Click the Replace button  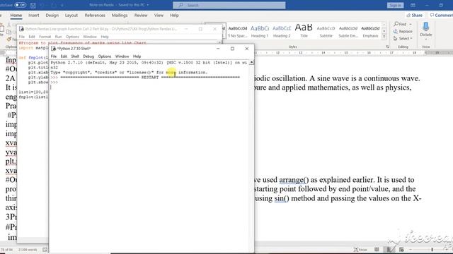tap(403, 31)
